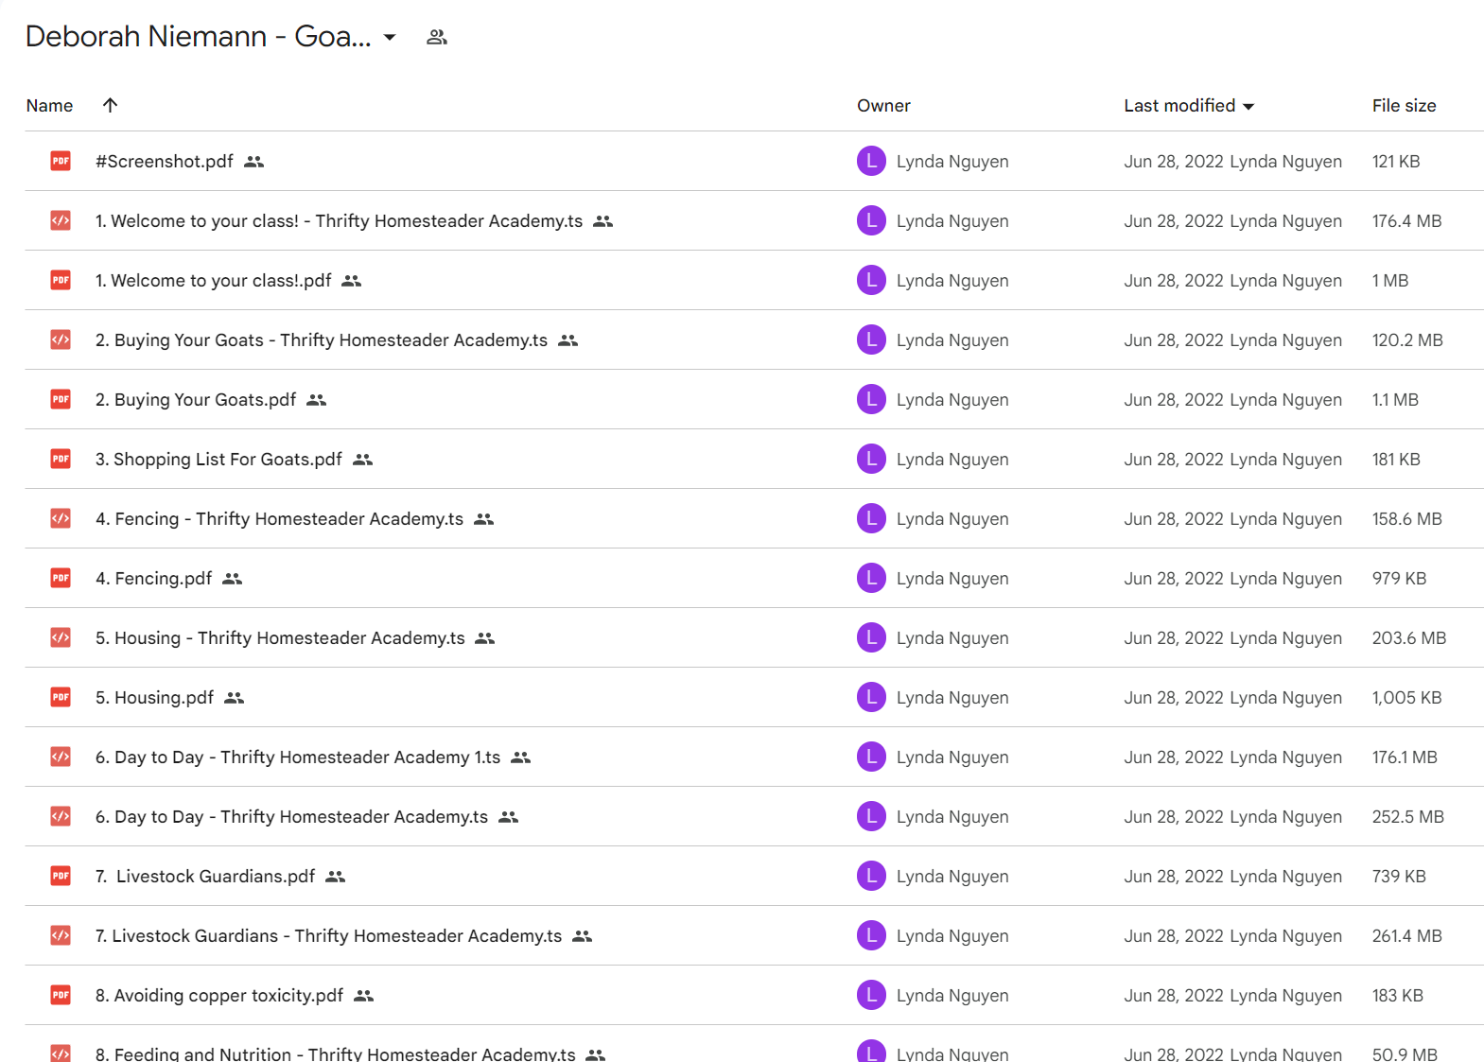Select 1. Welcome to your class! - Thrifty Homesteader Academy.ts
The image size is (1484, 1062).
339,221
